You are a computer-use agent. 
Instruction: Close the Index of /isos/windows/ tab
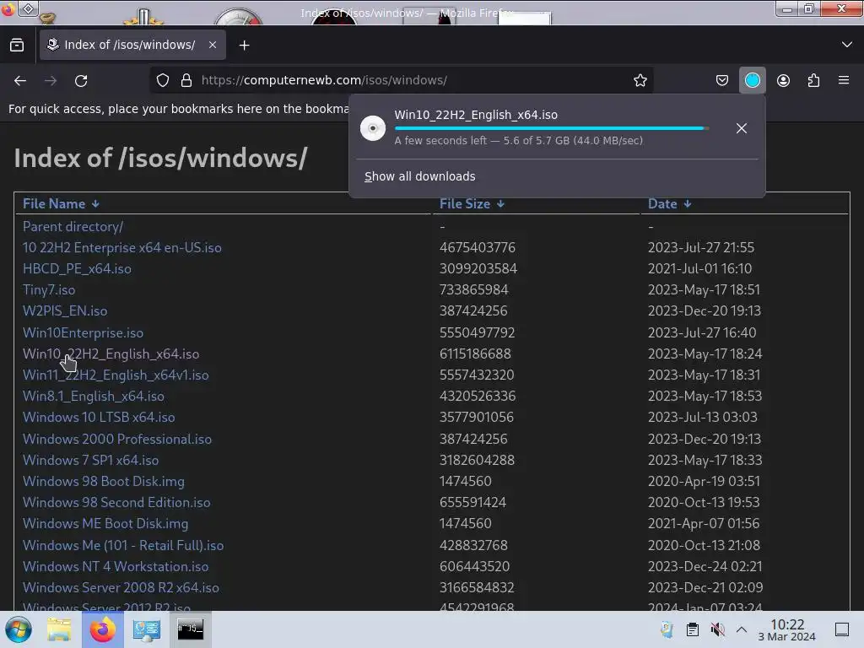[x=213, y=46]
